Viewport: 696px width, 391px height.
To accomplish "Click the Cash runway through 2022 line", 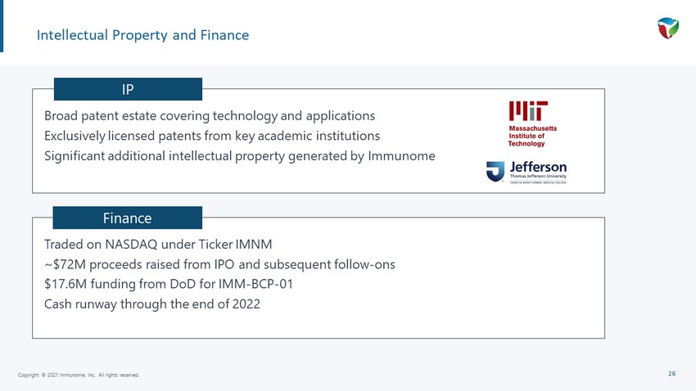I will [x=151, y=304].
